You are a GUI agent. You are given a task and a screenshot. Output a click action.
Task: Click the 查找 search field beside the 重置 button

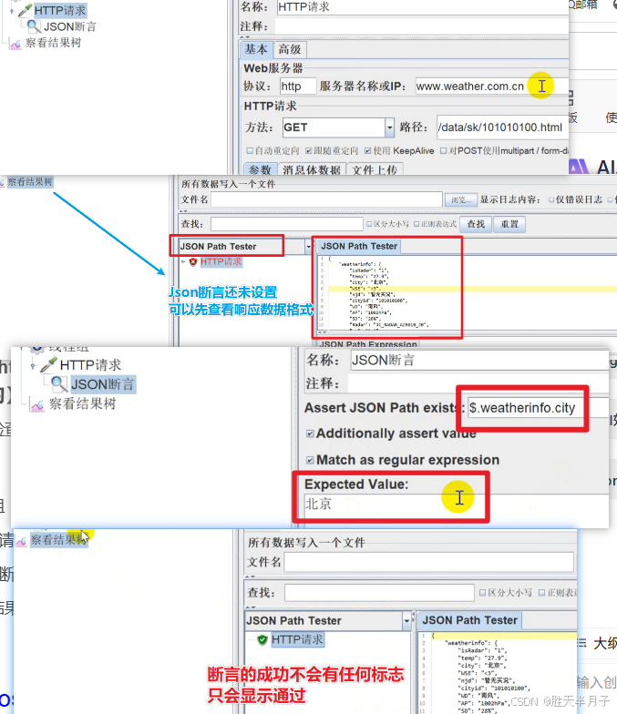[x=287, y=224]
